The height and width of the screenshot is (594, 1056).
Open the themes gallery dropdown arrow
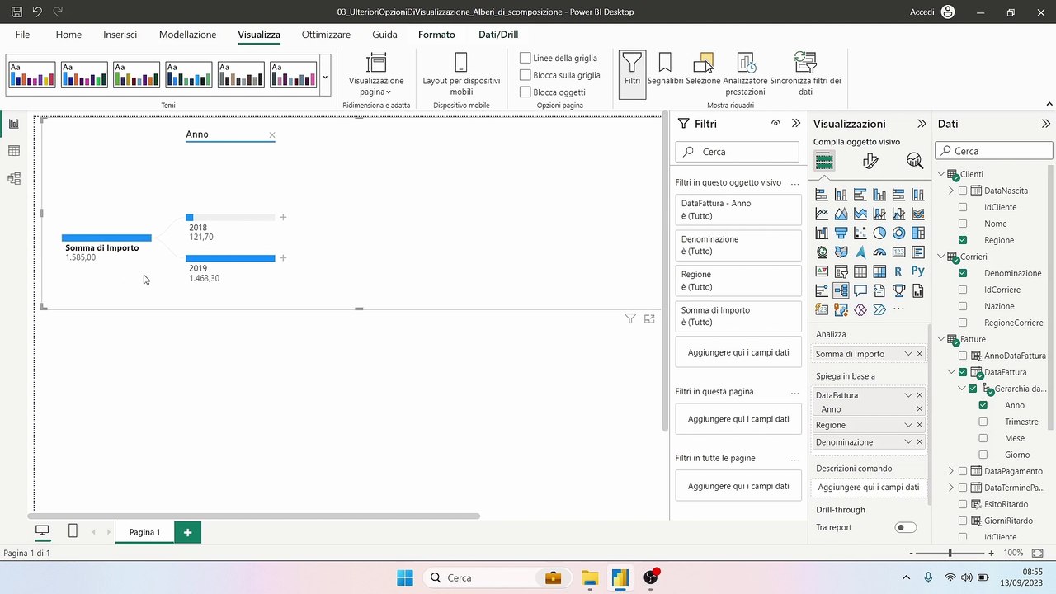(325, 77)
